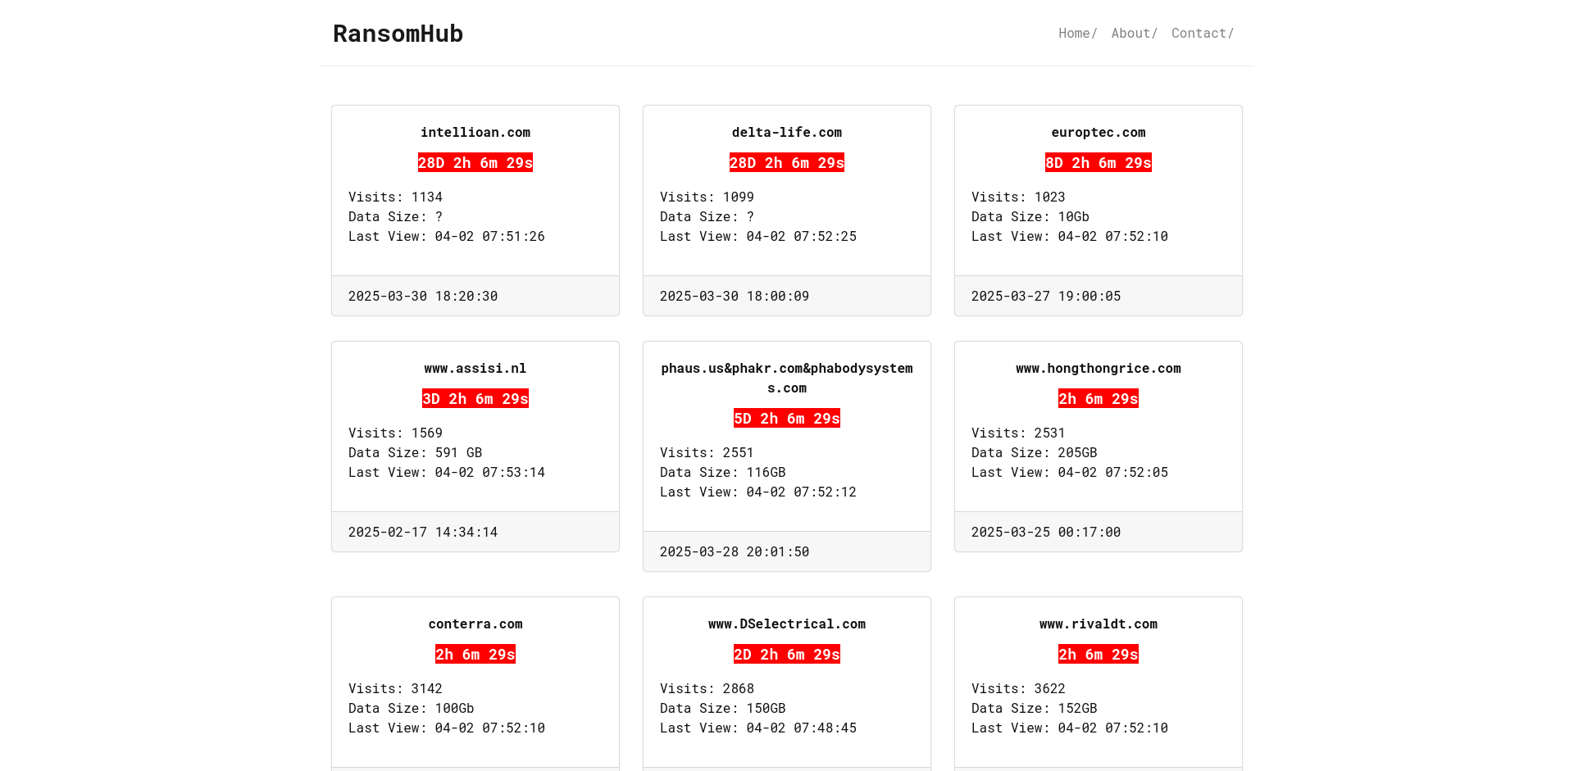The width and height of the screenshot is (1574, 771).
Task: Click the RansomHub site title
Action: (x=398, y=34)
